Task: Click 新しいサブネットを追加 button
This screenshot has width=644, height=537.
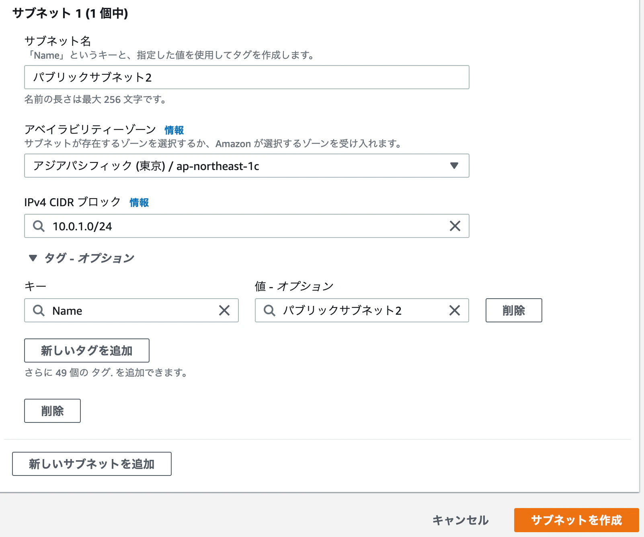Action: click(92, 464)
